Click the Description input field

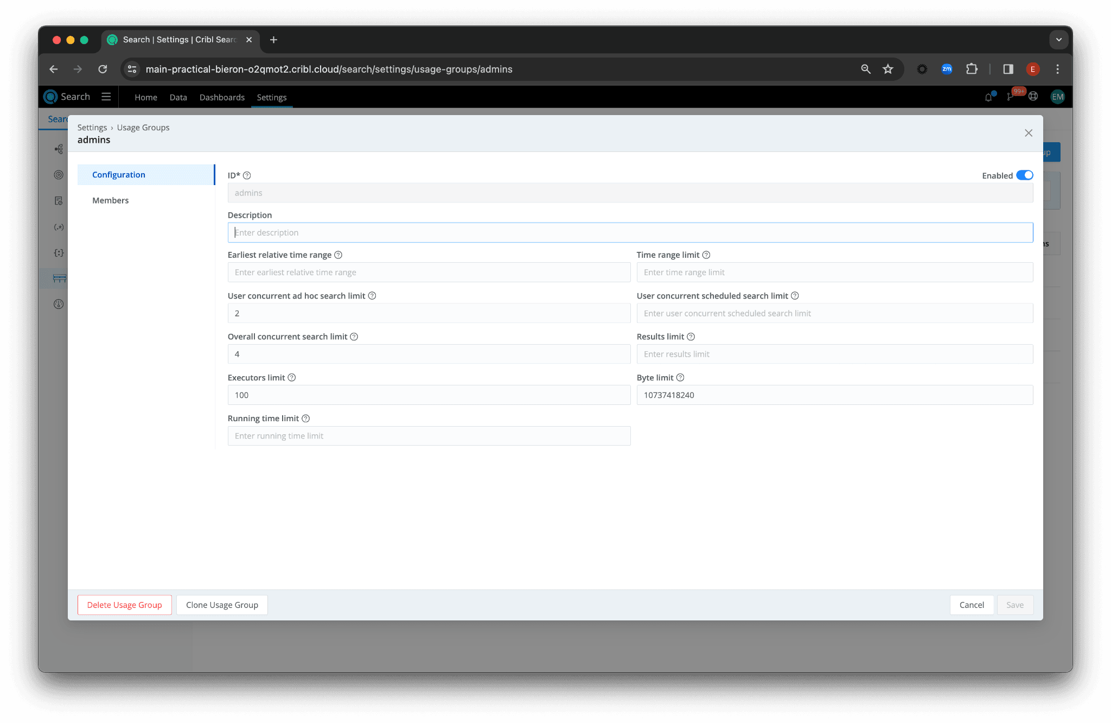(x=630, y=232)
